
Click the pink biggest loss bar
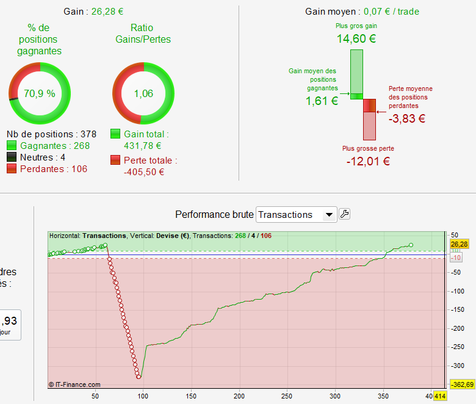pos(369,126)
